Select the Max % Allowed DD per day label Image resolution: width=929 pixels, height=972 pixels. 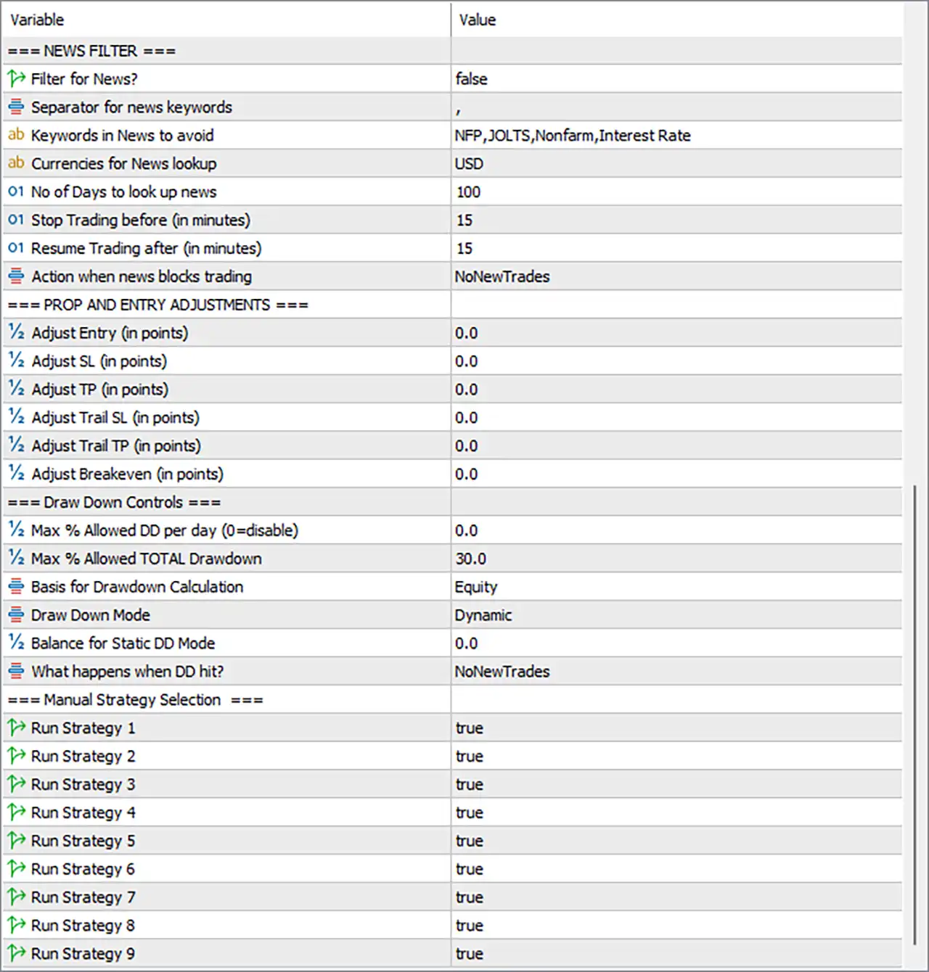point(164,530)
